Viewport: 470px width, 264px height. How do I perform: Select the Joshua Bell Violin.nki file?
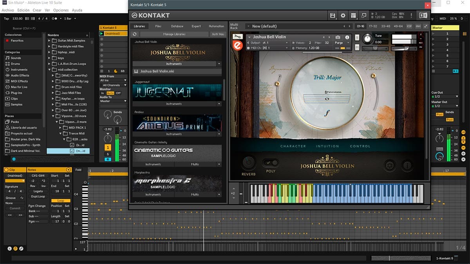pos(177,72)
